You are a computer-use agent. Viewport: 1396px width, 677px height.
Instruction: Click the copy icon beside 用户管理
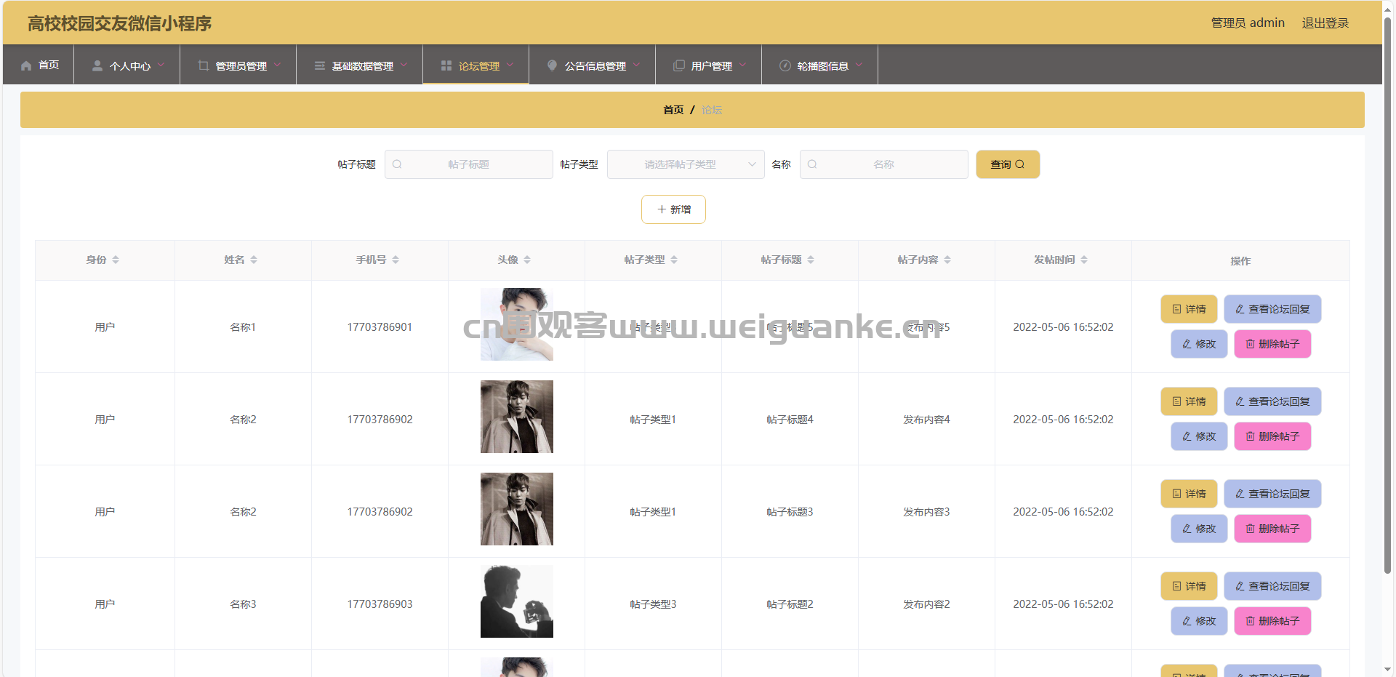[679, 65]
